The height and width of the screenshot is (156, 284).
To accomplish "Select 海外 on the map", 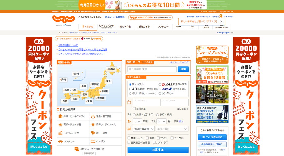I will [63, 80].
